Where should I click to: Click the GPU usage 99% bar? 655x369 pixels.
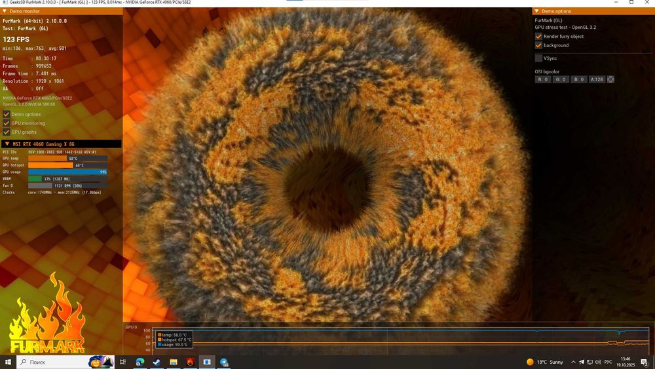(67, 172)
